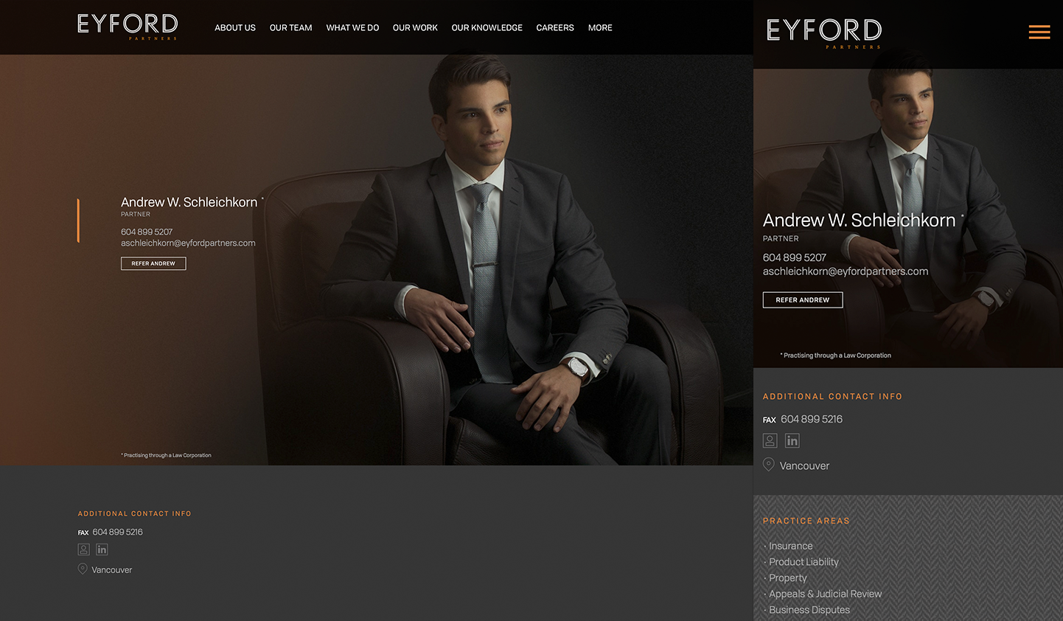Open the Our Knowledge menu

[x=487, y=28]
